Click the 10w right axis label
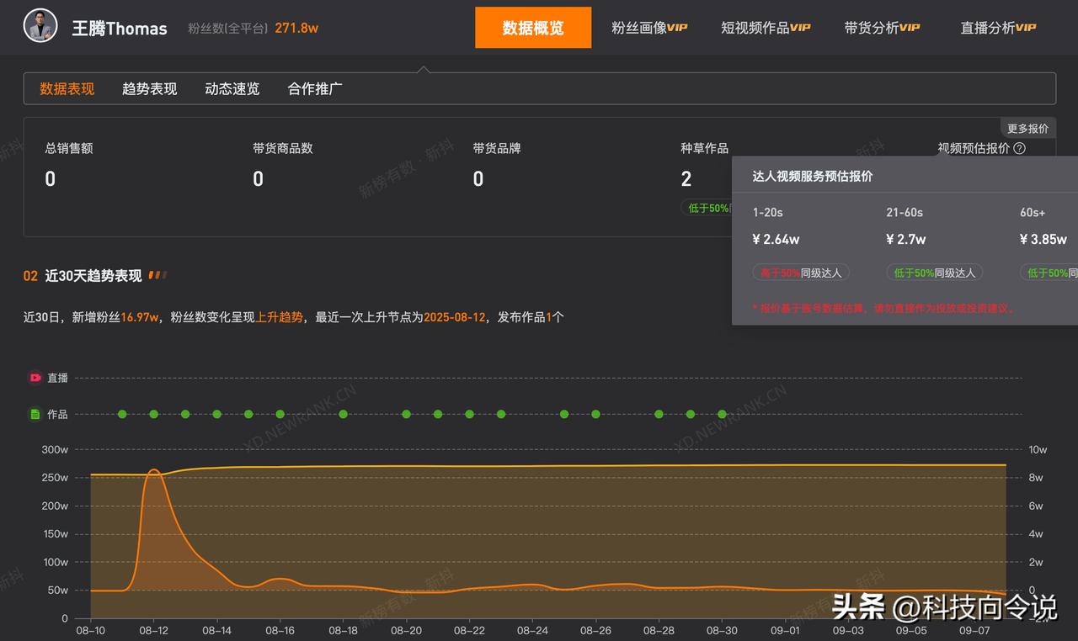1078x641 pixels. pos(1038,449)
